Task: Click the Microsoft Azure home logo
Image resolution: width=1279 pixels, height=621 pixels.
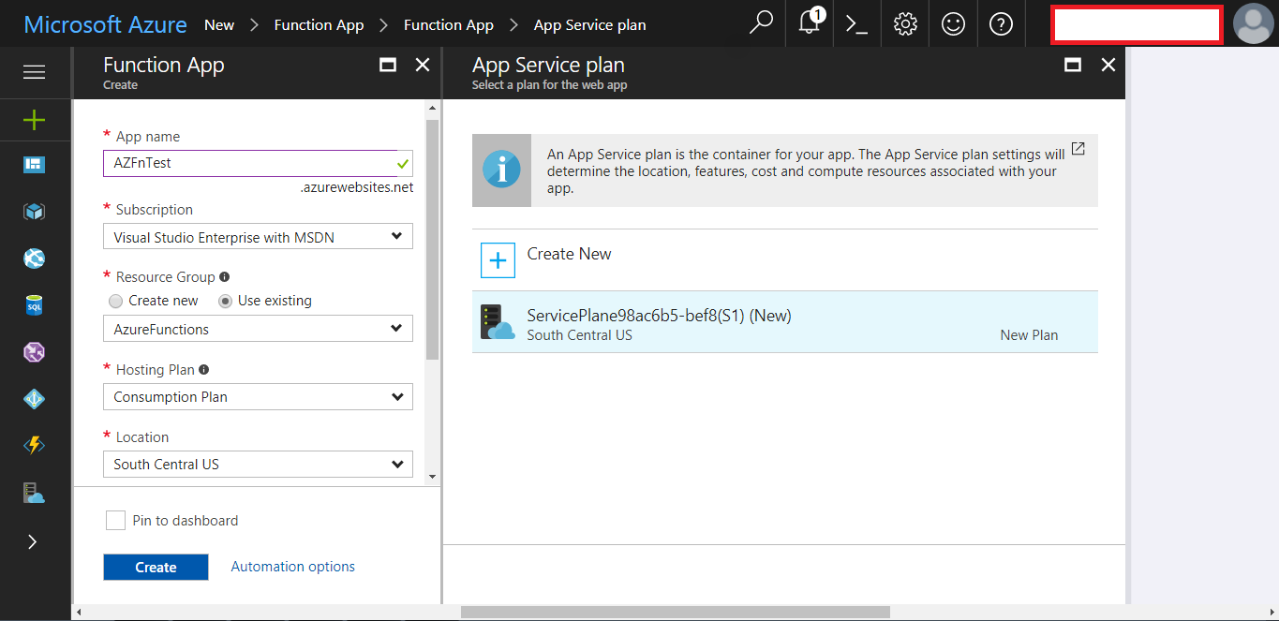Action: coord(105,24)
